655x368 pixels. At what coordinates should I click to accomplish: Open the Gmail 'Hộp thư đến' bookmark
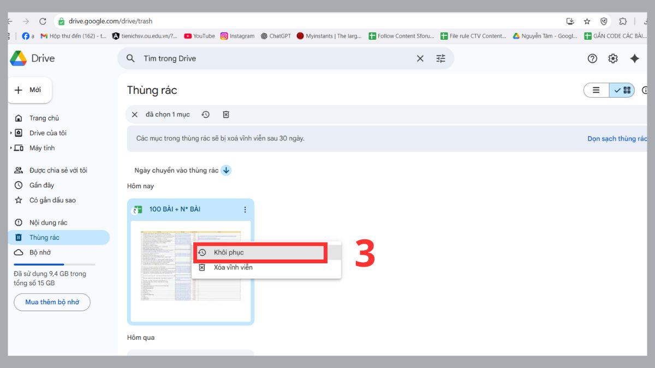click(73, 36)
